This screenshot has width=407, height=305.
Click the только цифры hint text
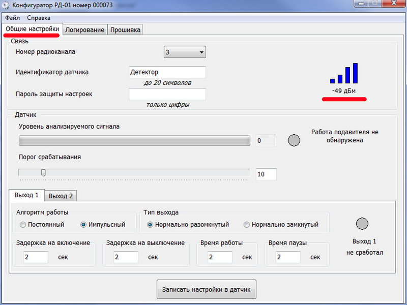click(168, 105)
